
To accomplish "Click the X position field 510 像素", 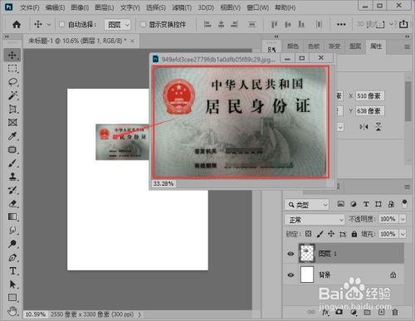I will click(369, 96).
